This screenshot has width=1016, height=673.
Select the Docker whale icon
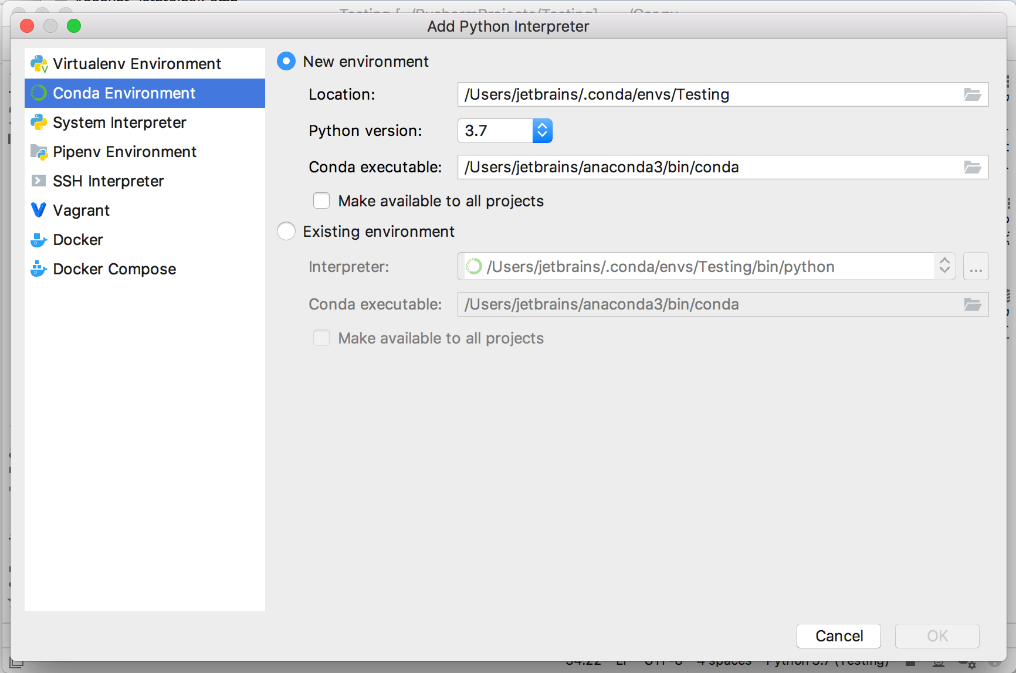point(38,239)
